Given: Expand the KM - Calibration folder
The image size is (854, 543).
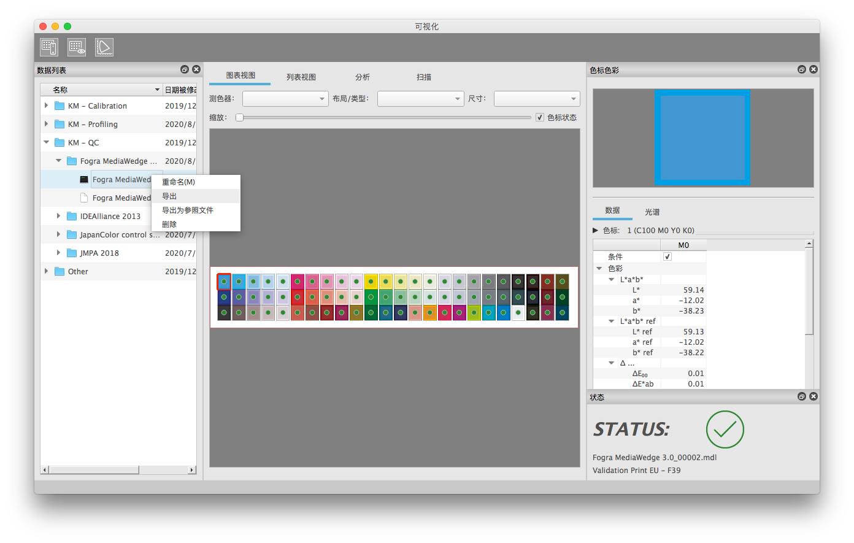Looking at the screenshot, I should [47, 106].
